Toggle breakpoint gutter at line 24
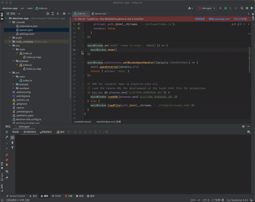This screenshot has height=202, width=255. (x=79, y=50)
